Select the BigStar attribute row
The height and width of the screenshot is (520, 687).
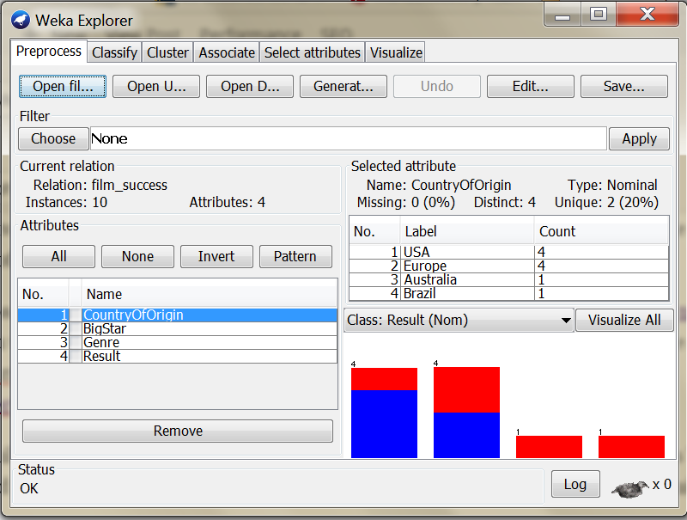pyautogui.click(x=178, y=329)
